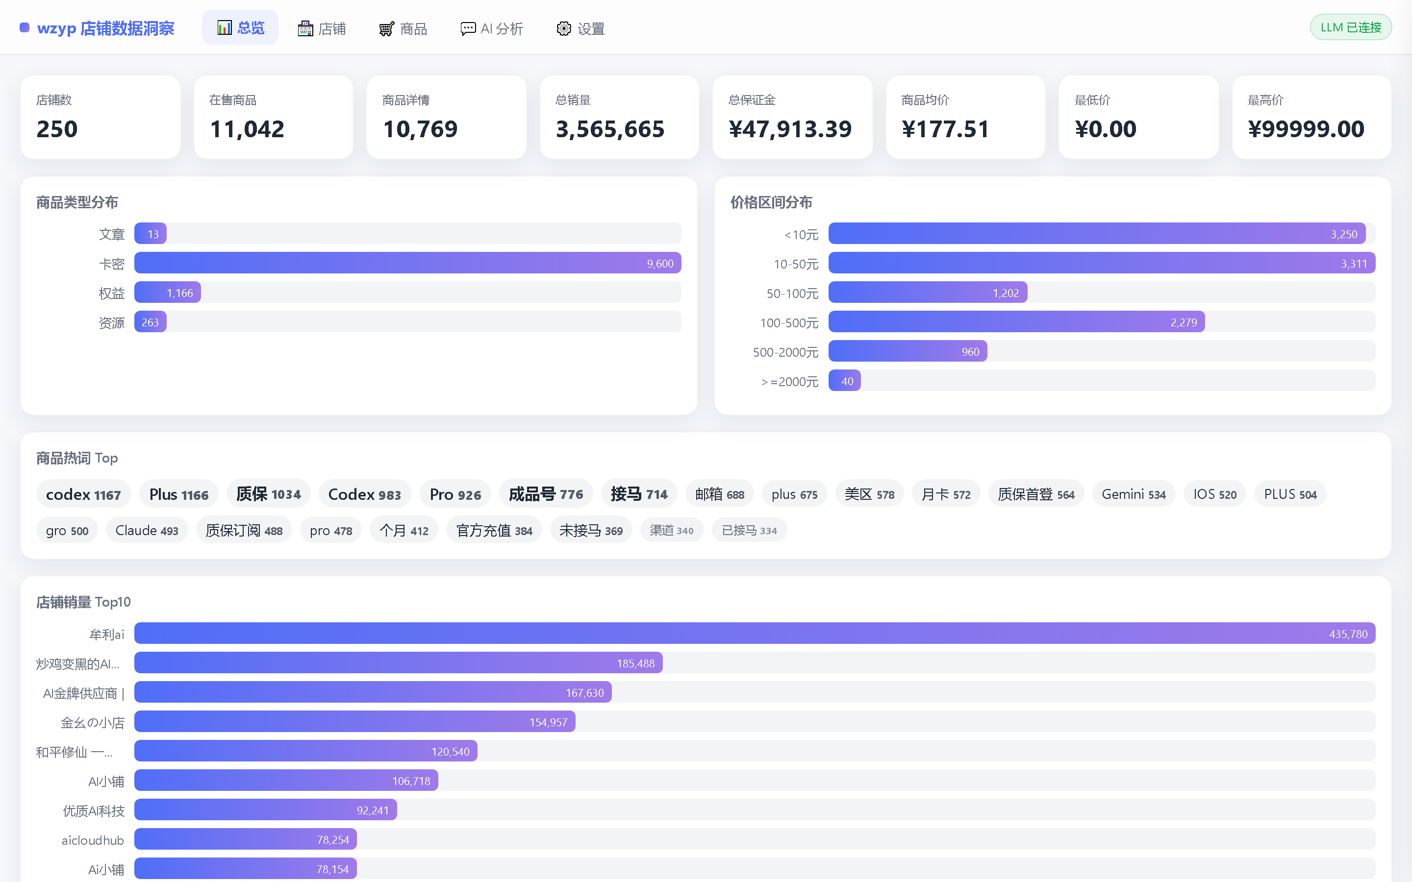This screenshot has height=882, width=1412.
Task: Click the 价格区间分布 heading
Action: 771,202
